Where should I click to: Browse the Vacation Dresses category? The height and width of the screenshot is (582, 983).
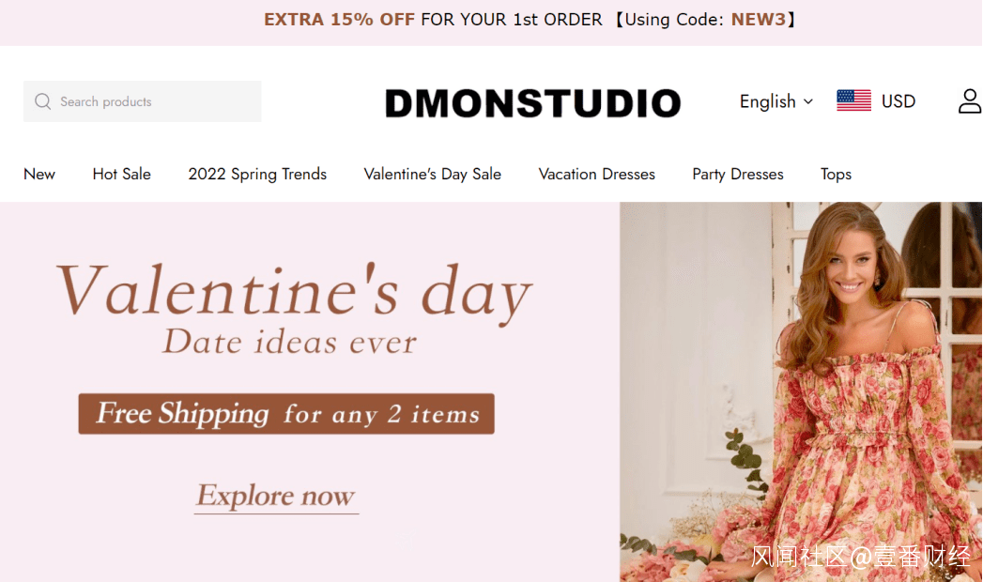tap(597, 175)
